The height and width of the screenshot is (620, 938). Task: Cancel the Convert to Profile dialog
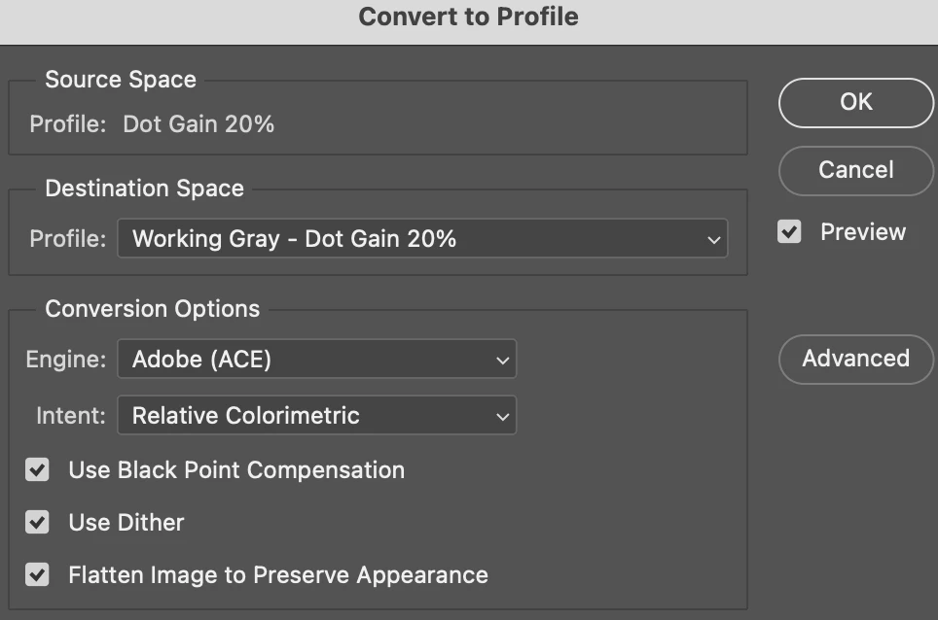[855, 170]
